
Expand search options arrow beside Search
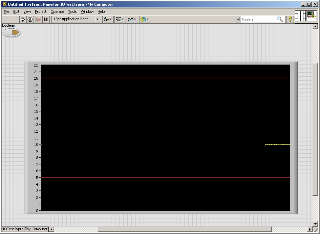(x=238, y=19)
